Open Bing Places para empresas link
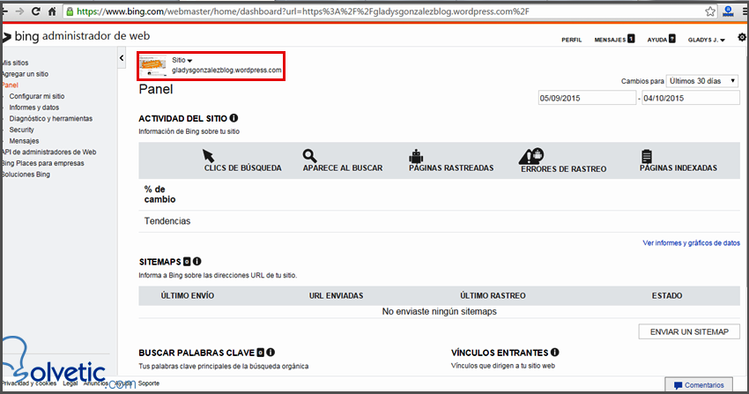 (42, 163)
